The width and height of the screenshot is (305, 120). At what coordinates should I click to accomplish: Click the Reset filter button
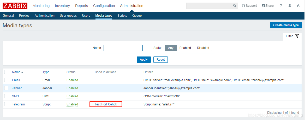[x=161, y=60]
